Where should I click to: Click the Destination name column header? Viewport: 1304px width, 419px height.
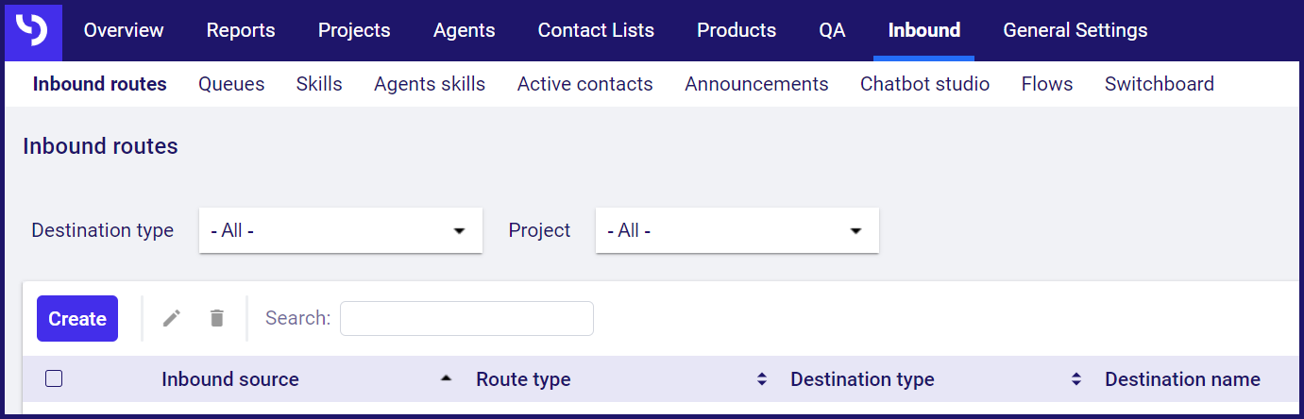coord(1182,379)
